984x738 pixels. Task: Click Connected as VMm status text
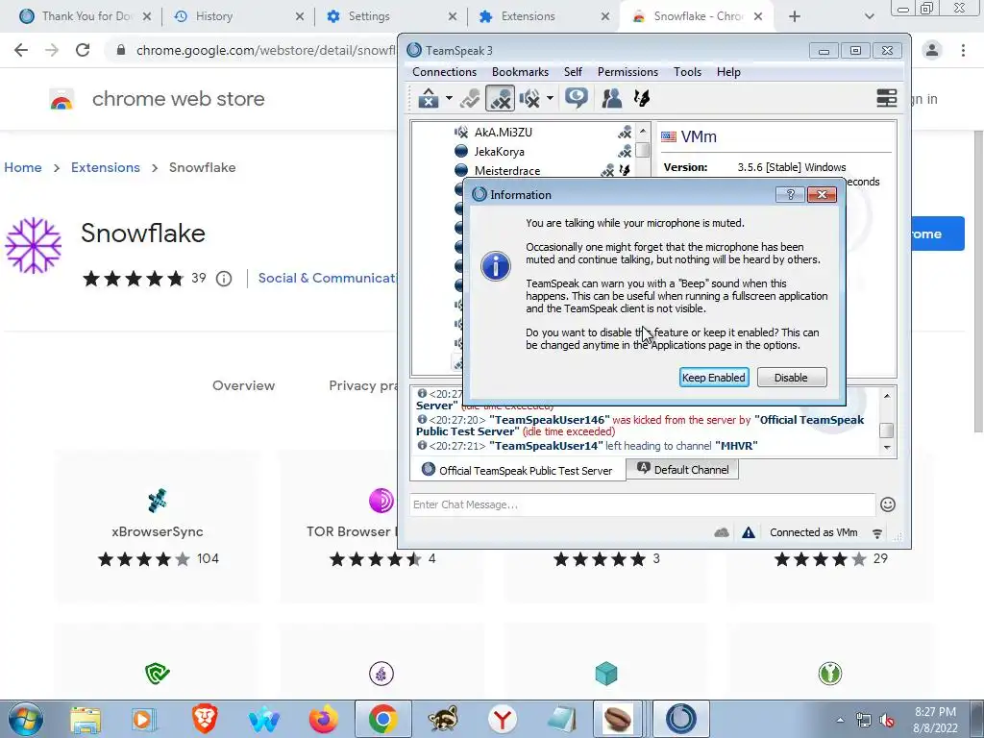813,532
